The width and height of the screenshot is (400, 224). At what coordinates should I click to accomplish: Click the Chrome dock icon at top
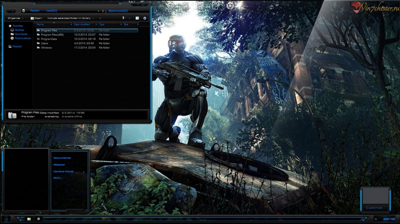[230, 6]
